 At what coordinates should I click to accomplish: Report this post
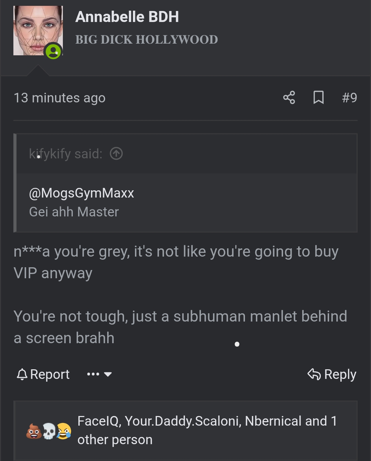coord(43,374)
